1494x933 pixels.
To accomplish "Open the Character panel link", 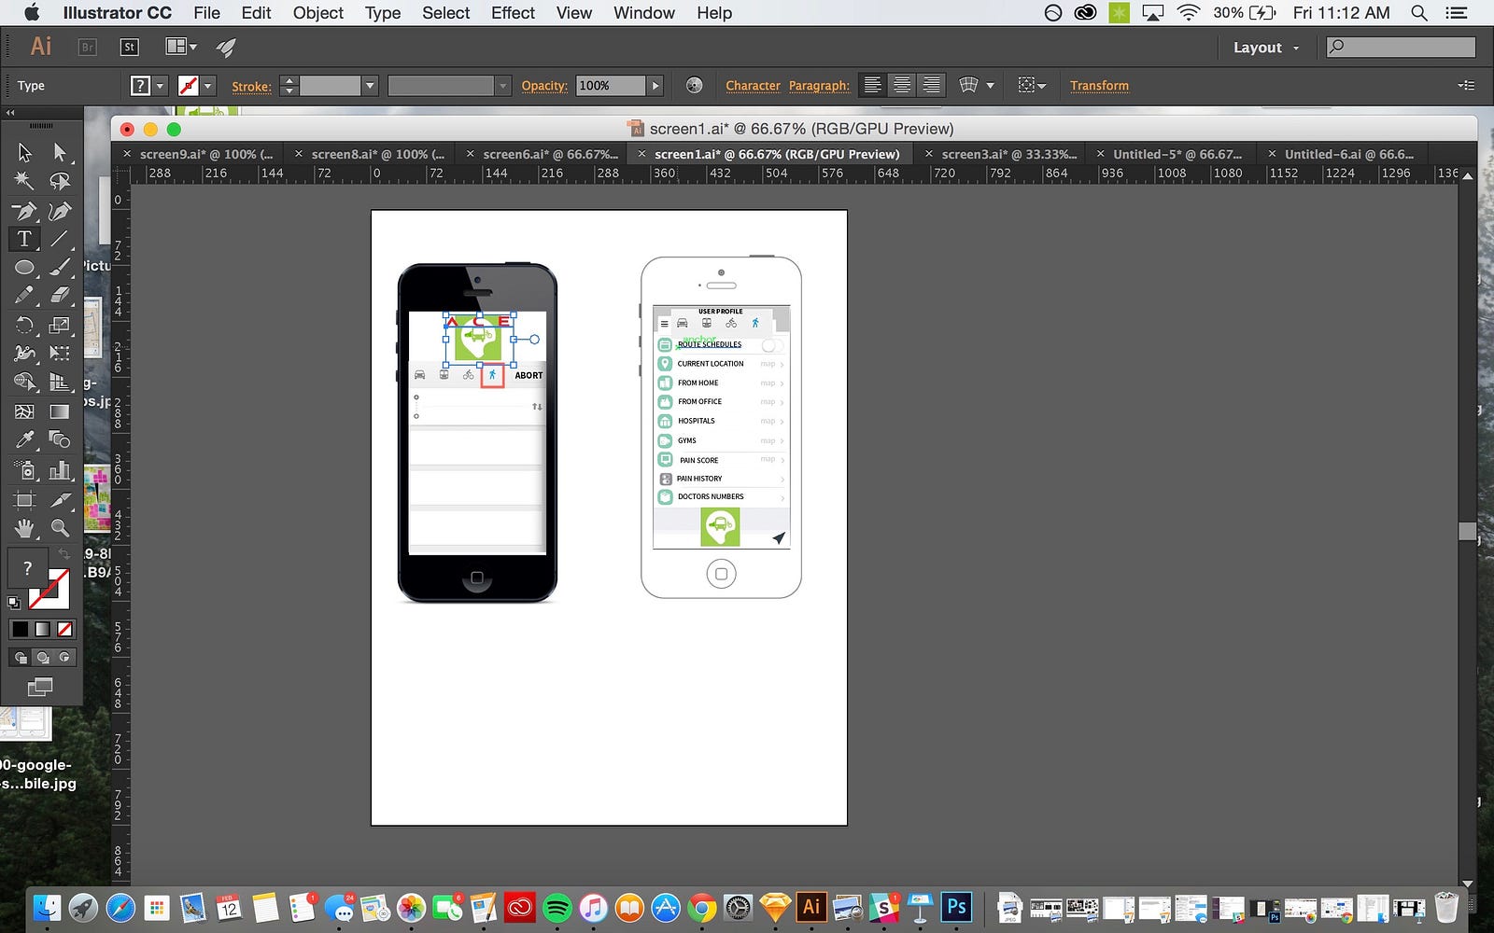I will [753, 86].
